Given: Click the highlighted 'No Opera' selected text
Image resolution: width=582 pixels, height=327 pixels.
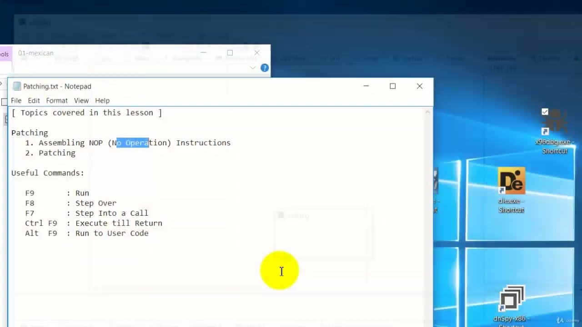Looking at the screenshot, I should click(x=133, y=143).
